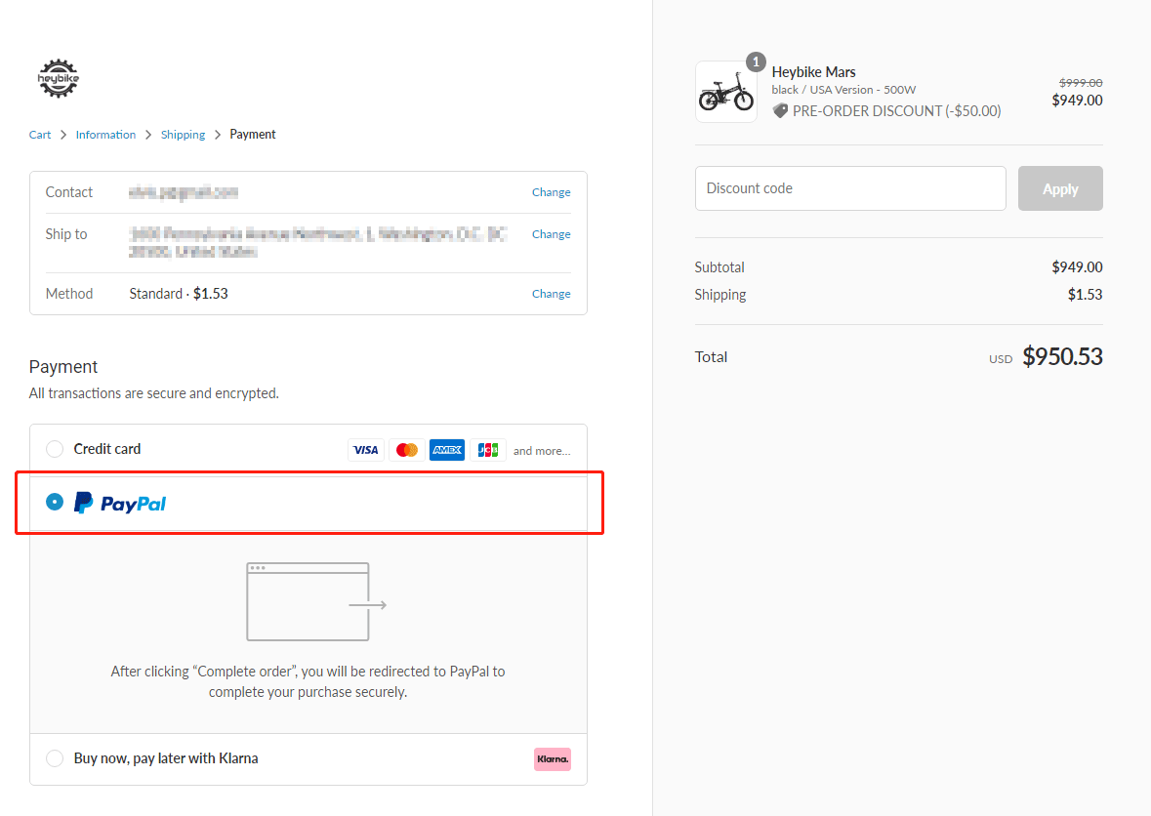Click the pre-order discount tag icon

[x=780, y=111]
